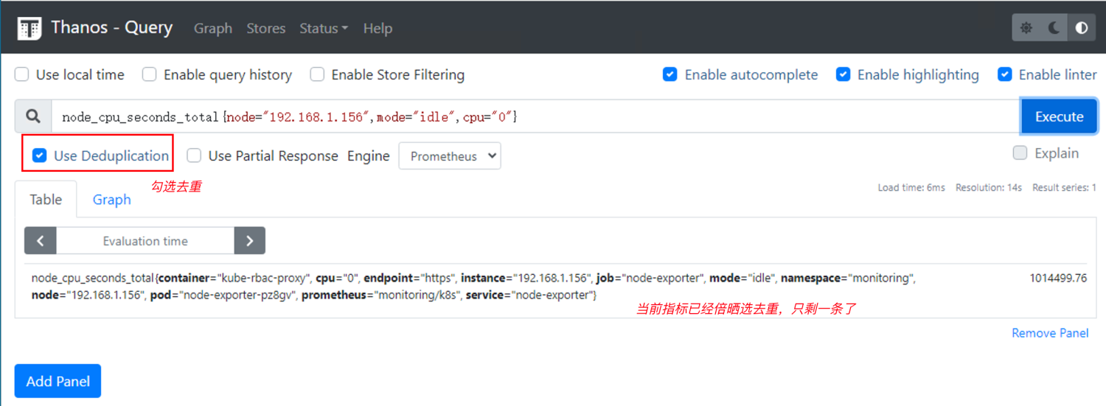This screenshot has height=406, width=1106.
Task: Switch to light theme sun icon
Action: [1026, 29]
